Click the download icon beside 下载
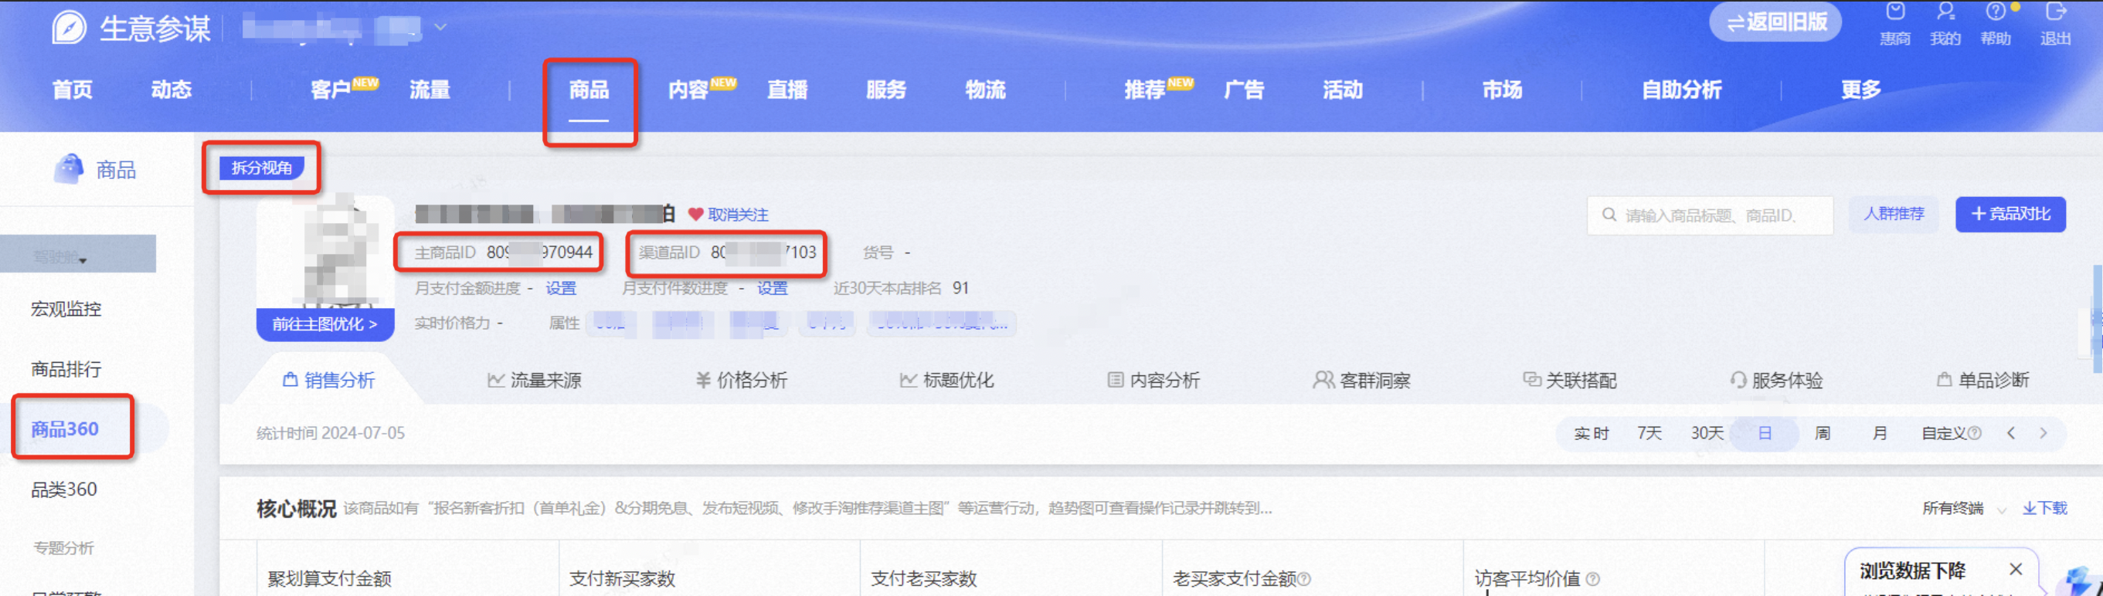Image resolution: width=2103 pixels, height=596 pixels. click(x=2029, y=508)
